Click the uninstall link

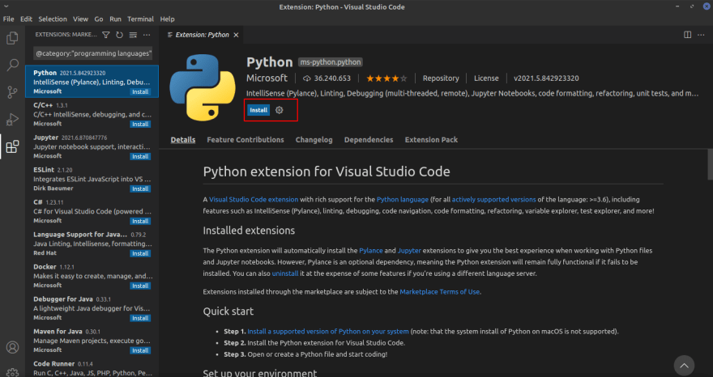coord(285,274)
